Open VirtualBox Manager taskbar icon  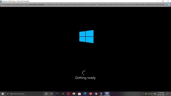coord(102,94)
